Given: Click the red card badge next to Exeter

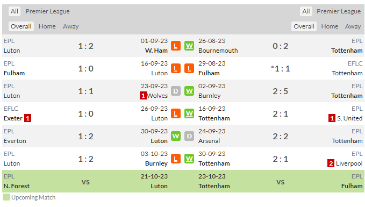Looking at the screenshot, I should click(x=28, y=118).
